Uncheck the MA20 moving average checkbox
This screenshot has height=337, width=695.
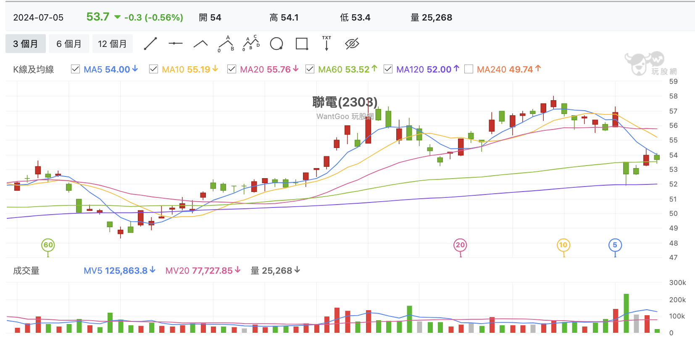pos(232,69)
